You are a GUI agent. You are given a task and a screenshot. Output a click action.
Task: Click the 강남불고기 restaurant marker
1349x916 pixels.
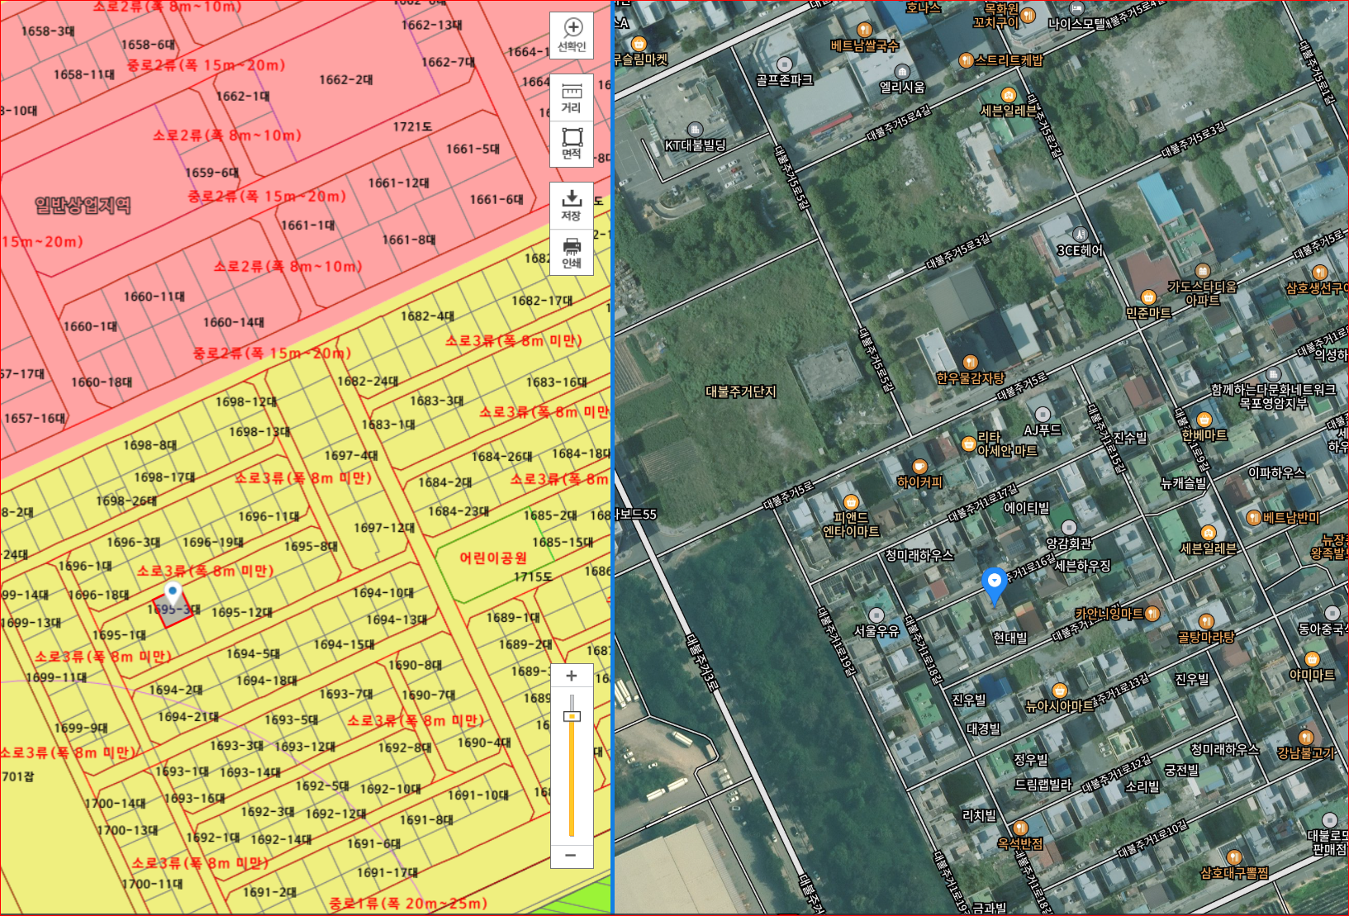coord(1306,744)
